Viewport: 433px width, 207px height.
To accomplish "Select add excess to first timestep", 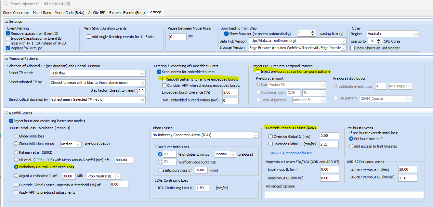I will (351, 146).
